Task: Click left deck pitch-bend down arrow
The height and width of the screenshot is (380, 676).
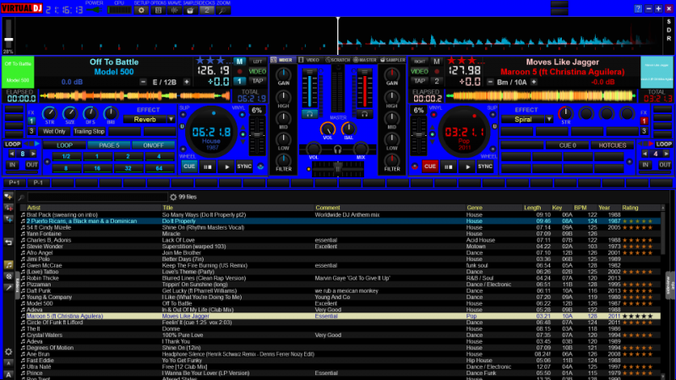Action: pyautogui.click(x=243, y=141)
